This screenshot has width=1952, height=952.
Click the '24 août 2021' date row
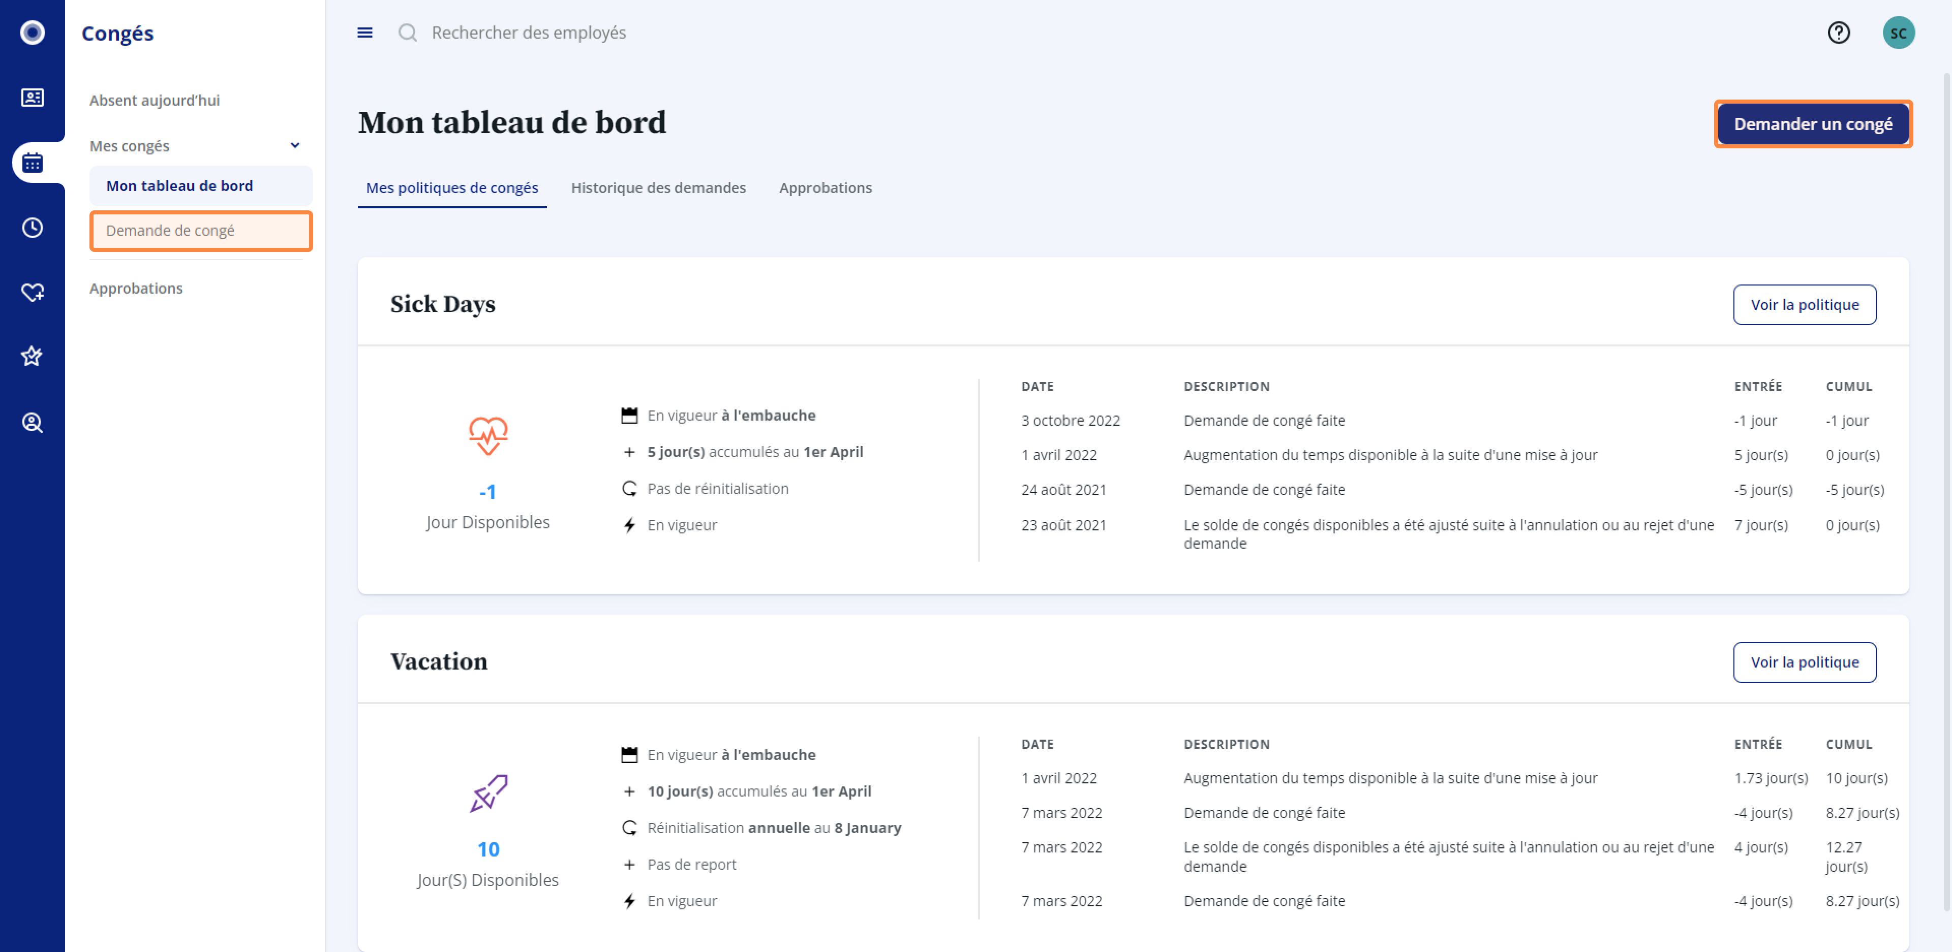[x=1063, y=489]
